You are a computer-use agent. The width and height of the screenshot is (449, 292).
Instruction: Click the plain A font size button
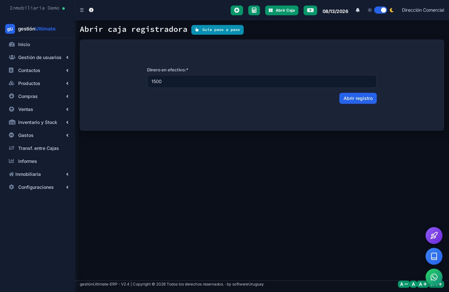click(x=413, y=284)
